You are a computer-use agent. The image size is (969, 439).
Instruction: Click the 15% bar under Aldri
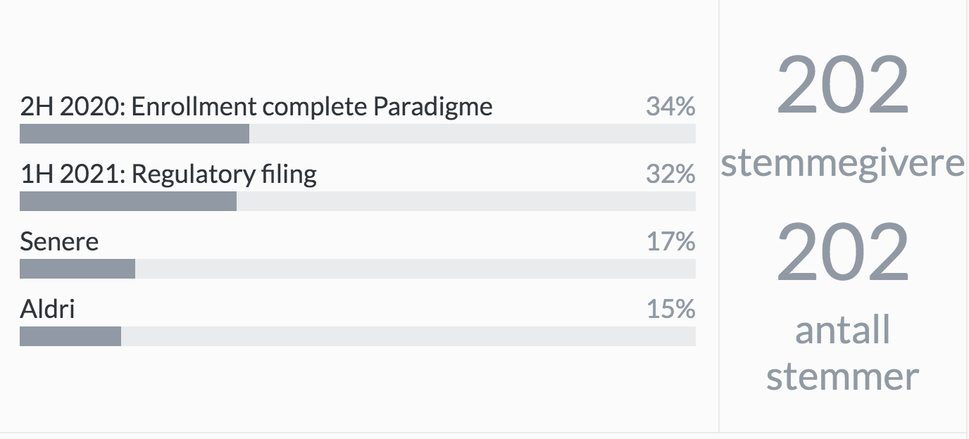click(70, 336)
